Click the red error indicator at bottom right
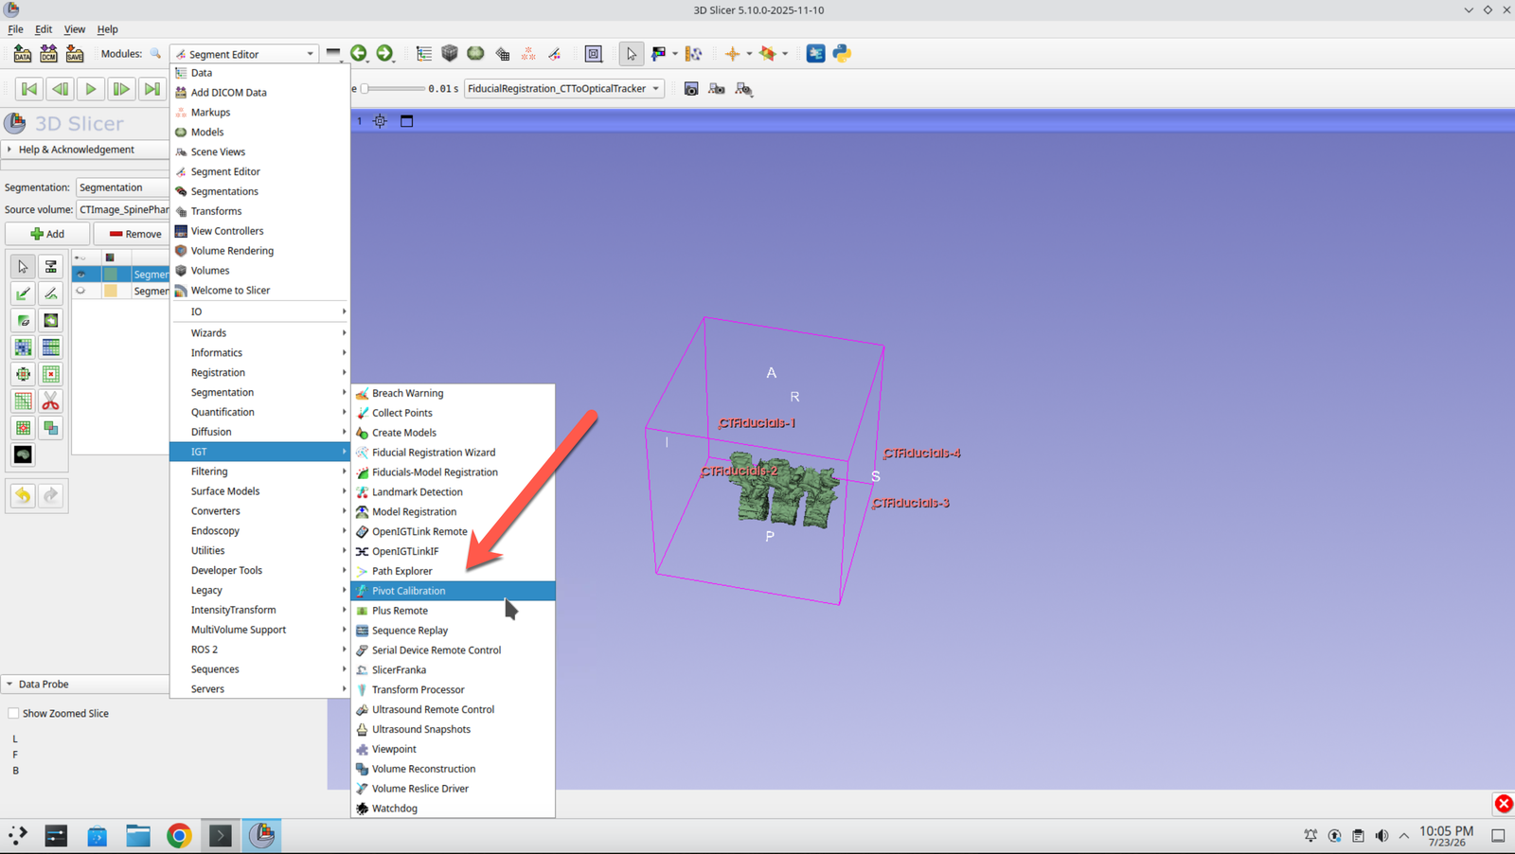This screenshot has width=1515, height=854. click(1504, 804)
